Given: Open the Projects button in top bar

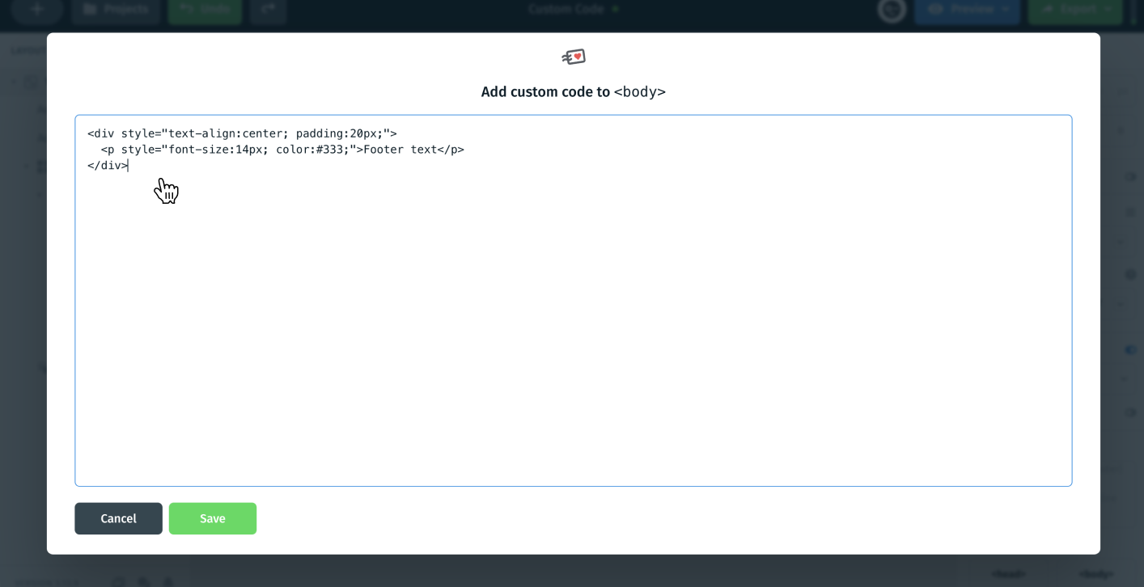Looking at the screenshot, I should click(x=117, y=10).
